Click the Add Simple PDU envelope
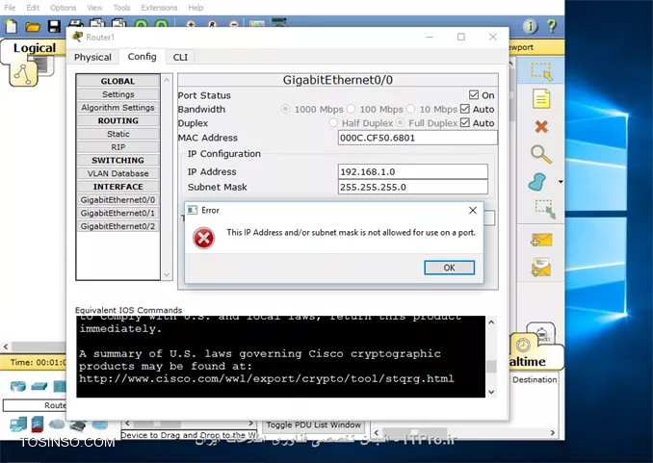This screenshot has height=463, width=653. click(x=542, y=240)
